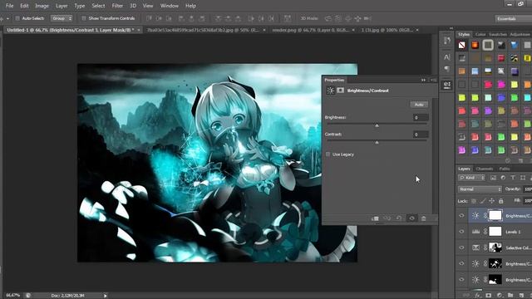
Task: Click the zoom percentage field in status bar
Action: 13,296
